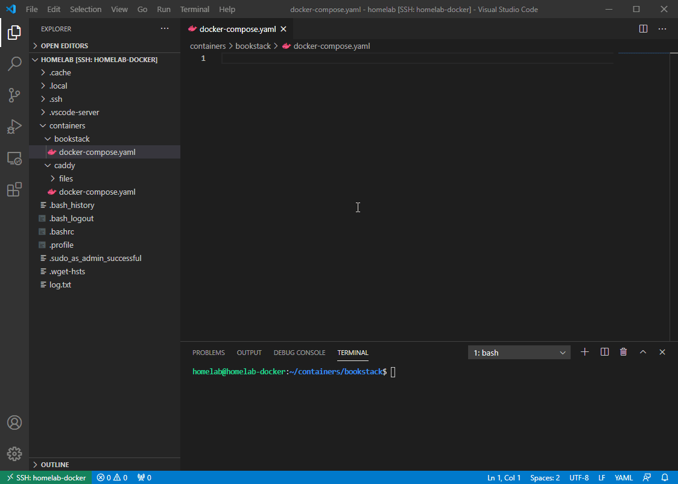Open the Search view in activity bar
This screenshot has height=484, width=678.
(x=14, y=63)
